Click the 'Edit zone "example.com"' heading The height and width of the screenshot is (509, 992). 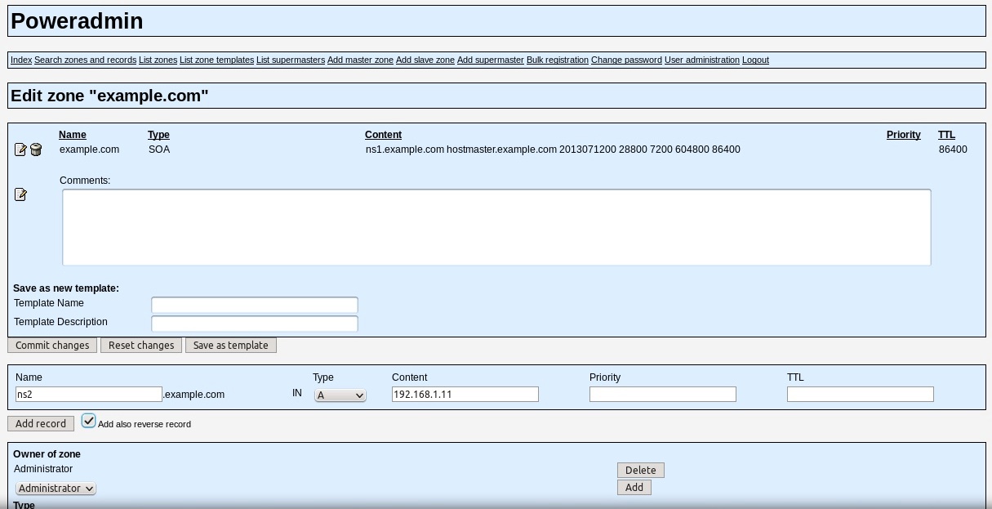pyautogui.click(x=109, y=96)
